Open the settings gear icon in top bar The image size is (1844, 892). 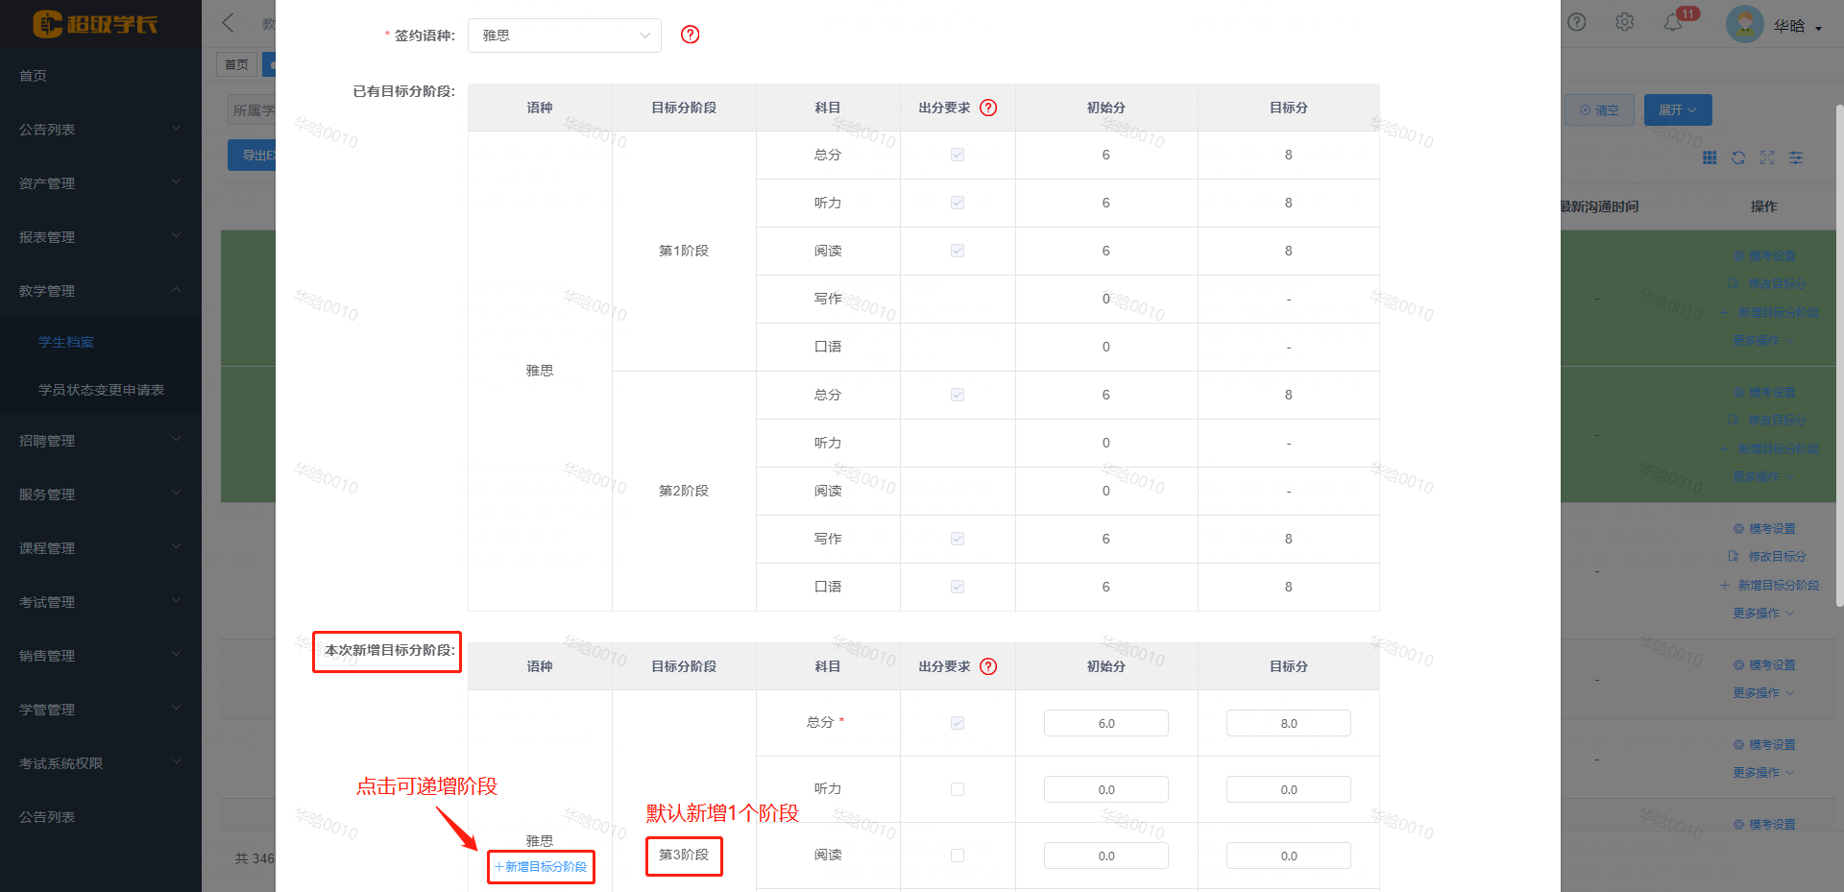pyautogui.click(x=1624, y=22)
